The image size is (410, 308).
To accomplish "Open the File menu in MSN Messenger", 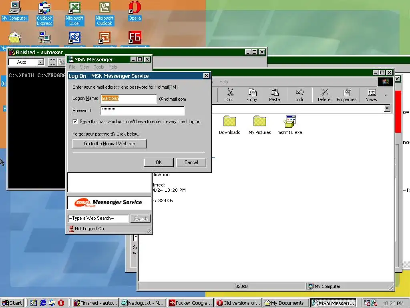I will tap(72, 67).
